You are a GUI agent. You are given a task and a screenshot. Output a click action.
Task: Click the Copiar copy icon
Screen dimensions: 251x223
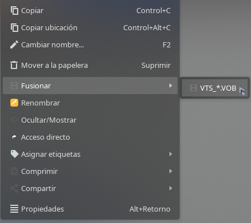coord(14,11)
